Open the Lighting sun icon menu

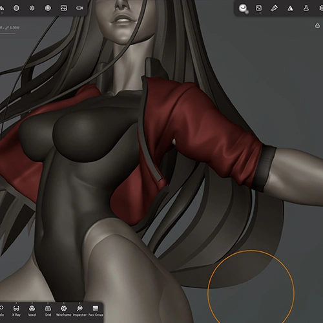pos(32,8)
